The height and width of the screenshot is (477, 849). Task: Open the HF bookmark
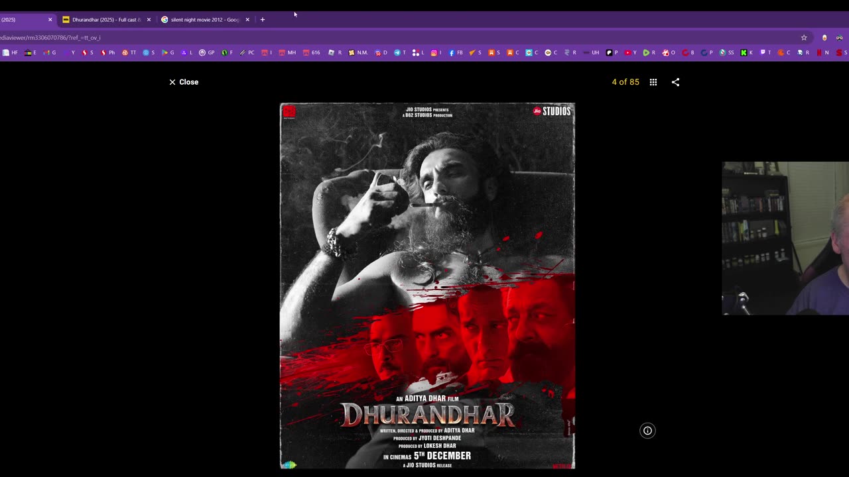[10, 52]
